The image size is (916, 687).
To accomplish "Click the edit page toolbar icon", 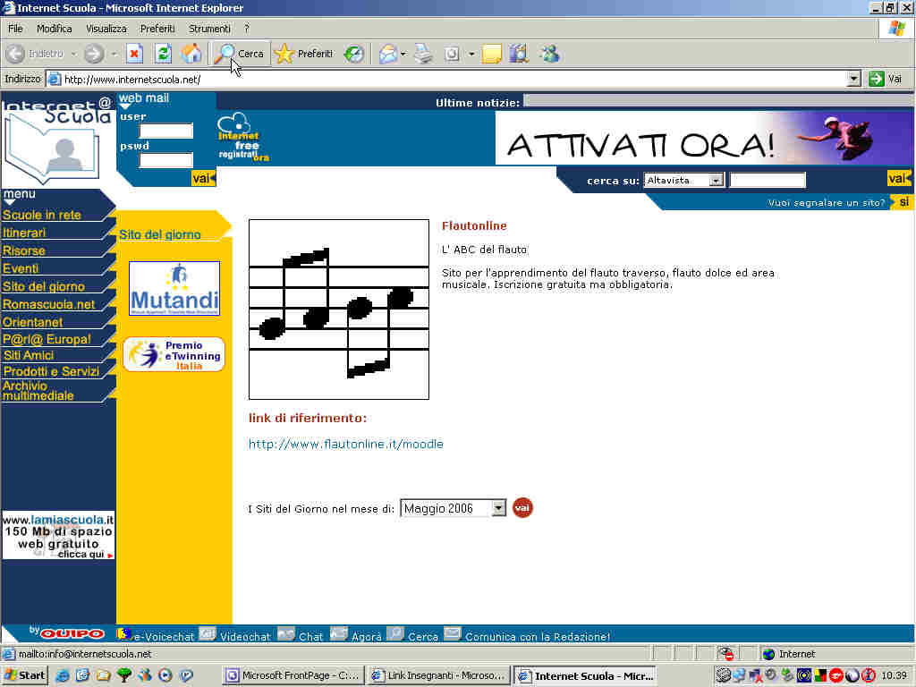I will [452, 54].
